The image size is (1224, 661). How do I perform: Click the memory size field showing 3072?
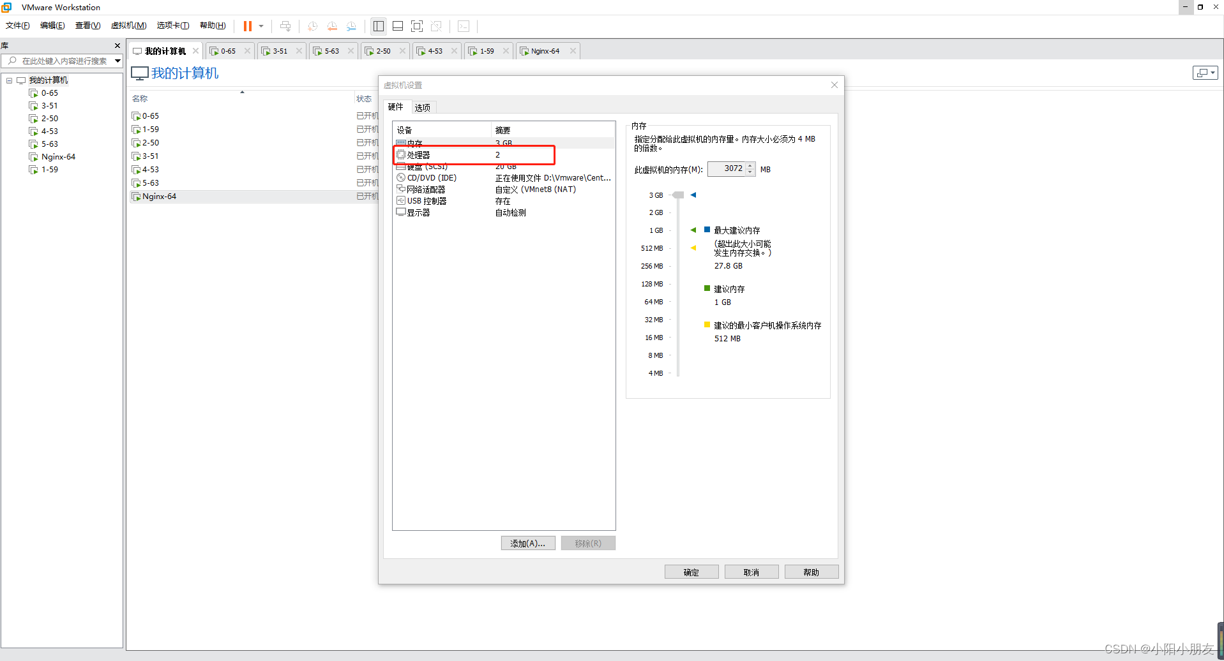point(727,168)
